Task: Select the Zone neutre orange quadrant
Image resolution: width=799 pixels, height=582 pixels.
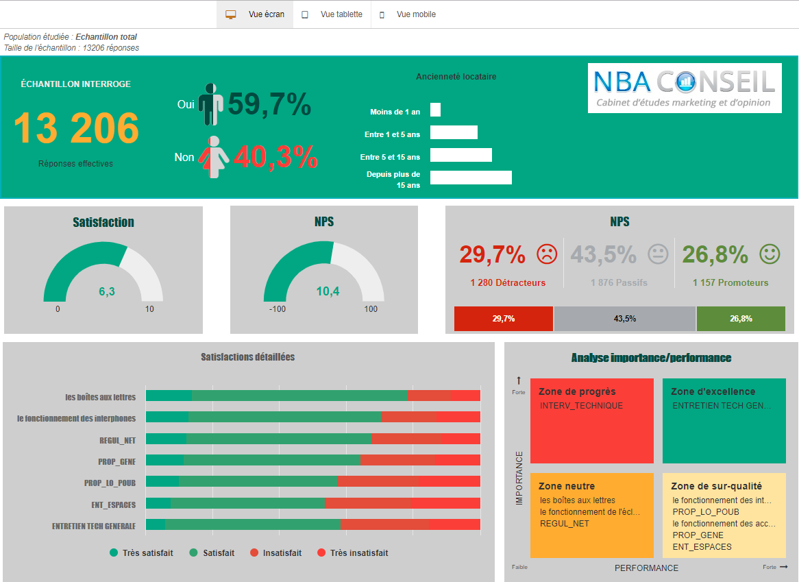Action: pyautogui.click(x=592, y=516)
